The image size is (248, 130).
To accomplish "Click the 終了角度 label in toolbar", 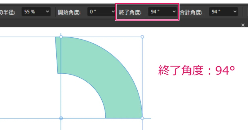I will click(x=130, y=12).
